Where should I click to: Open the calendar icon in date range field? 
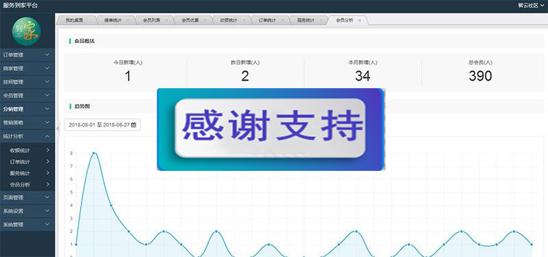coord(134,125)
